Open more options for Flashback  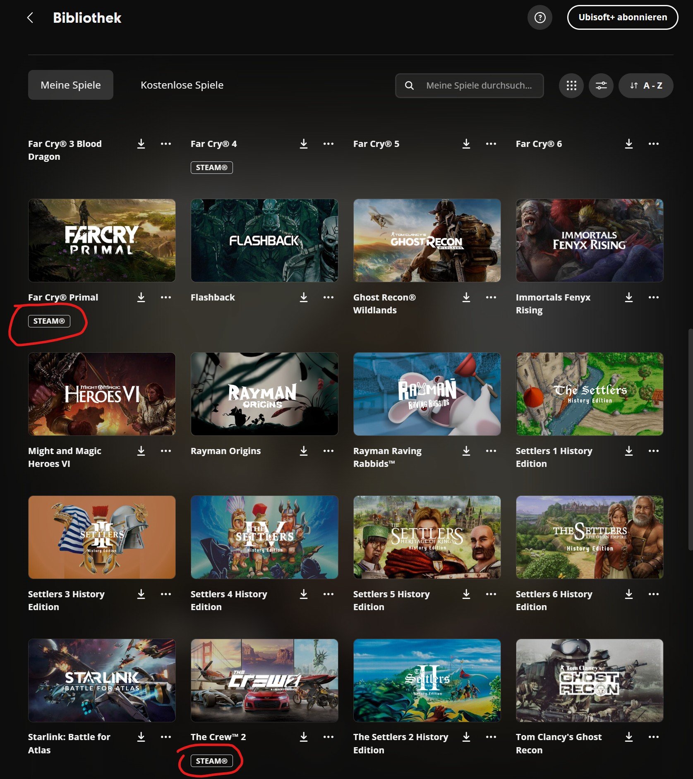tap(329, 297)
